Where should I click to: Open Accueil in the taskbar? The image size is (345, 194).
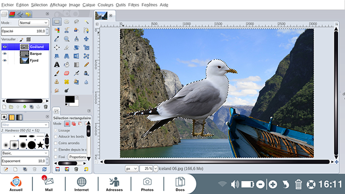tap(16, 184)
